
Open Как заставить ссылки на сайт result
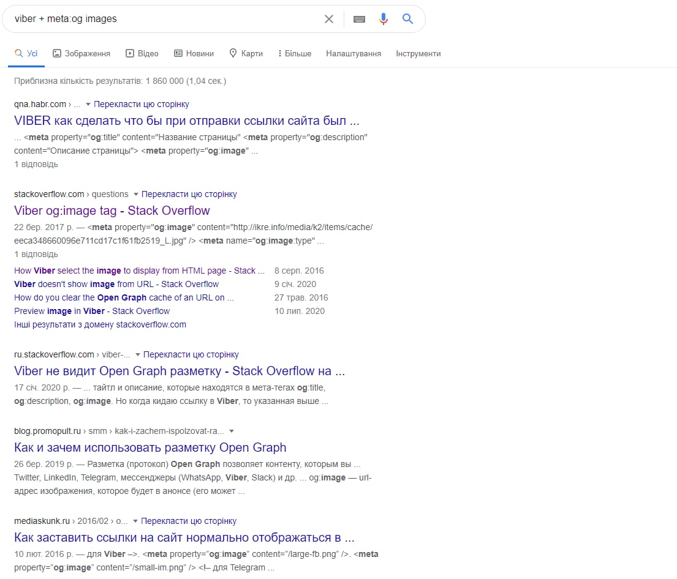184,537
